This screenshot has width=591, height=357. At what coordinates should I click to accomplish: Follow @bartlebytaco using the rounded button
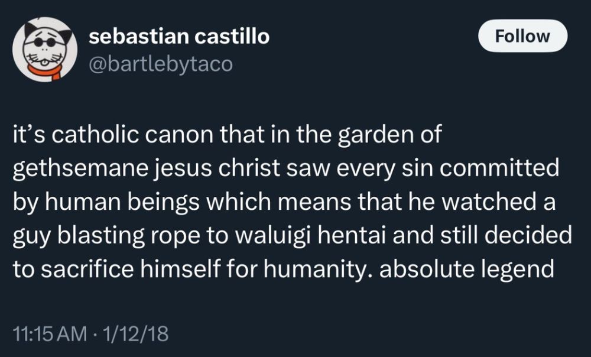522,35
